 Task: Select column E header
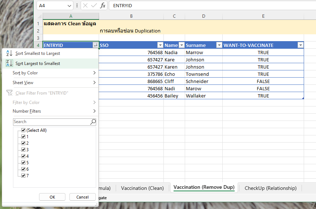point(263,16)
